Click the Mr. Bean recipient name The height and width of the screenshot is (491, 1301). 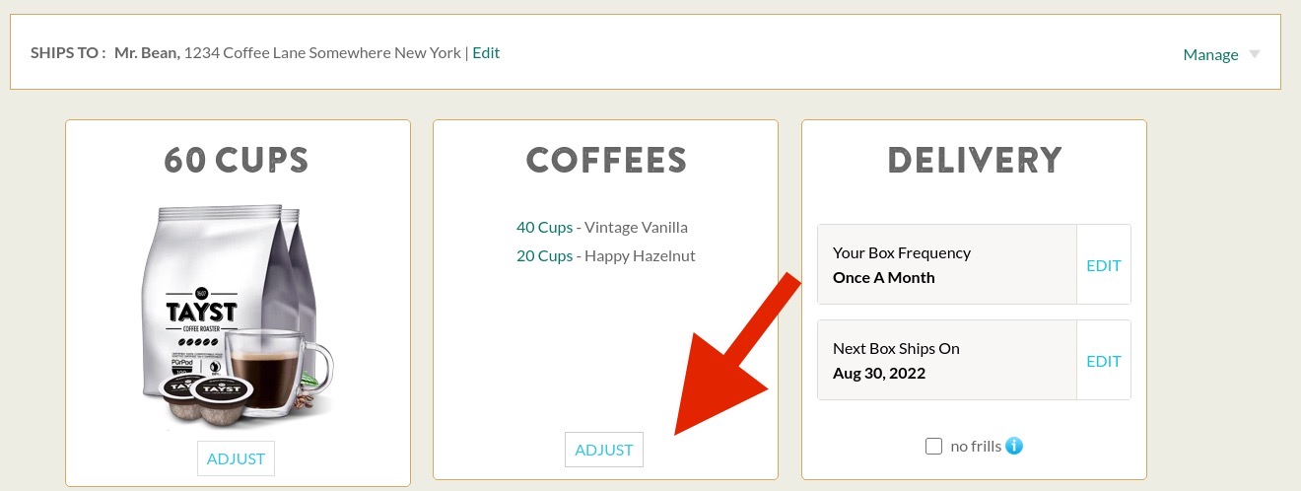(147, 53)
